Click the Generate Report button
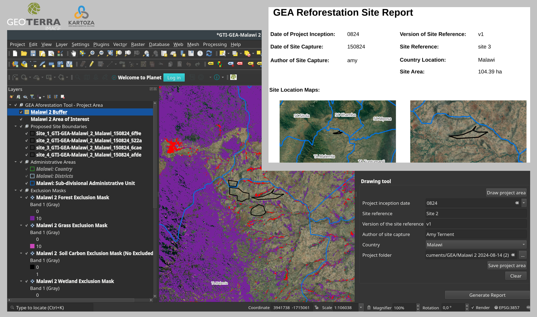This screenshot has height=317, width=537. [x=487, y=295]
